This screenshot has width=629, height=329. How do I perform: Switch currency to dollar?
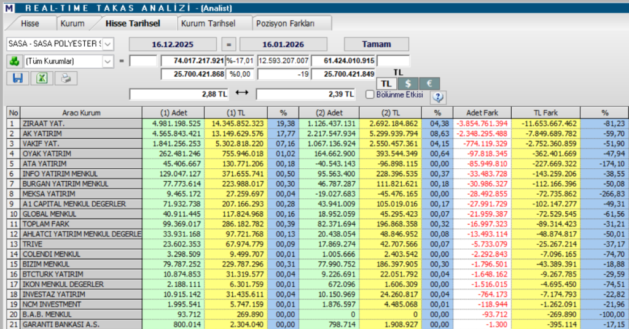coord(408,83)
